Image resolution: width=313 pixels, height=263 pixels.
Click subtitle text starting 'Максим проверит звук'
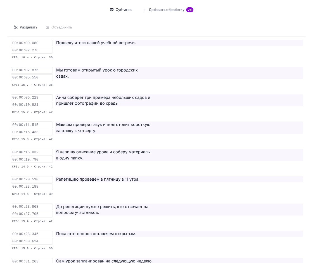(179, 128)
